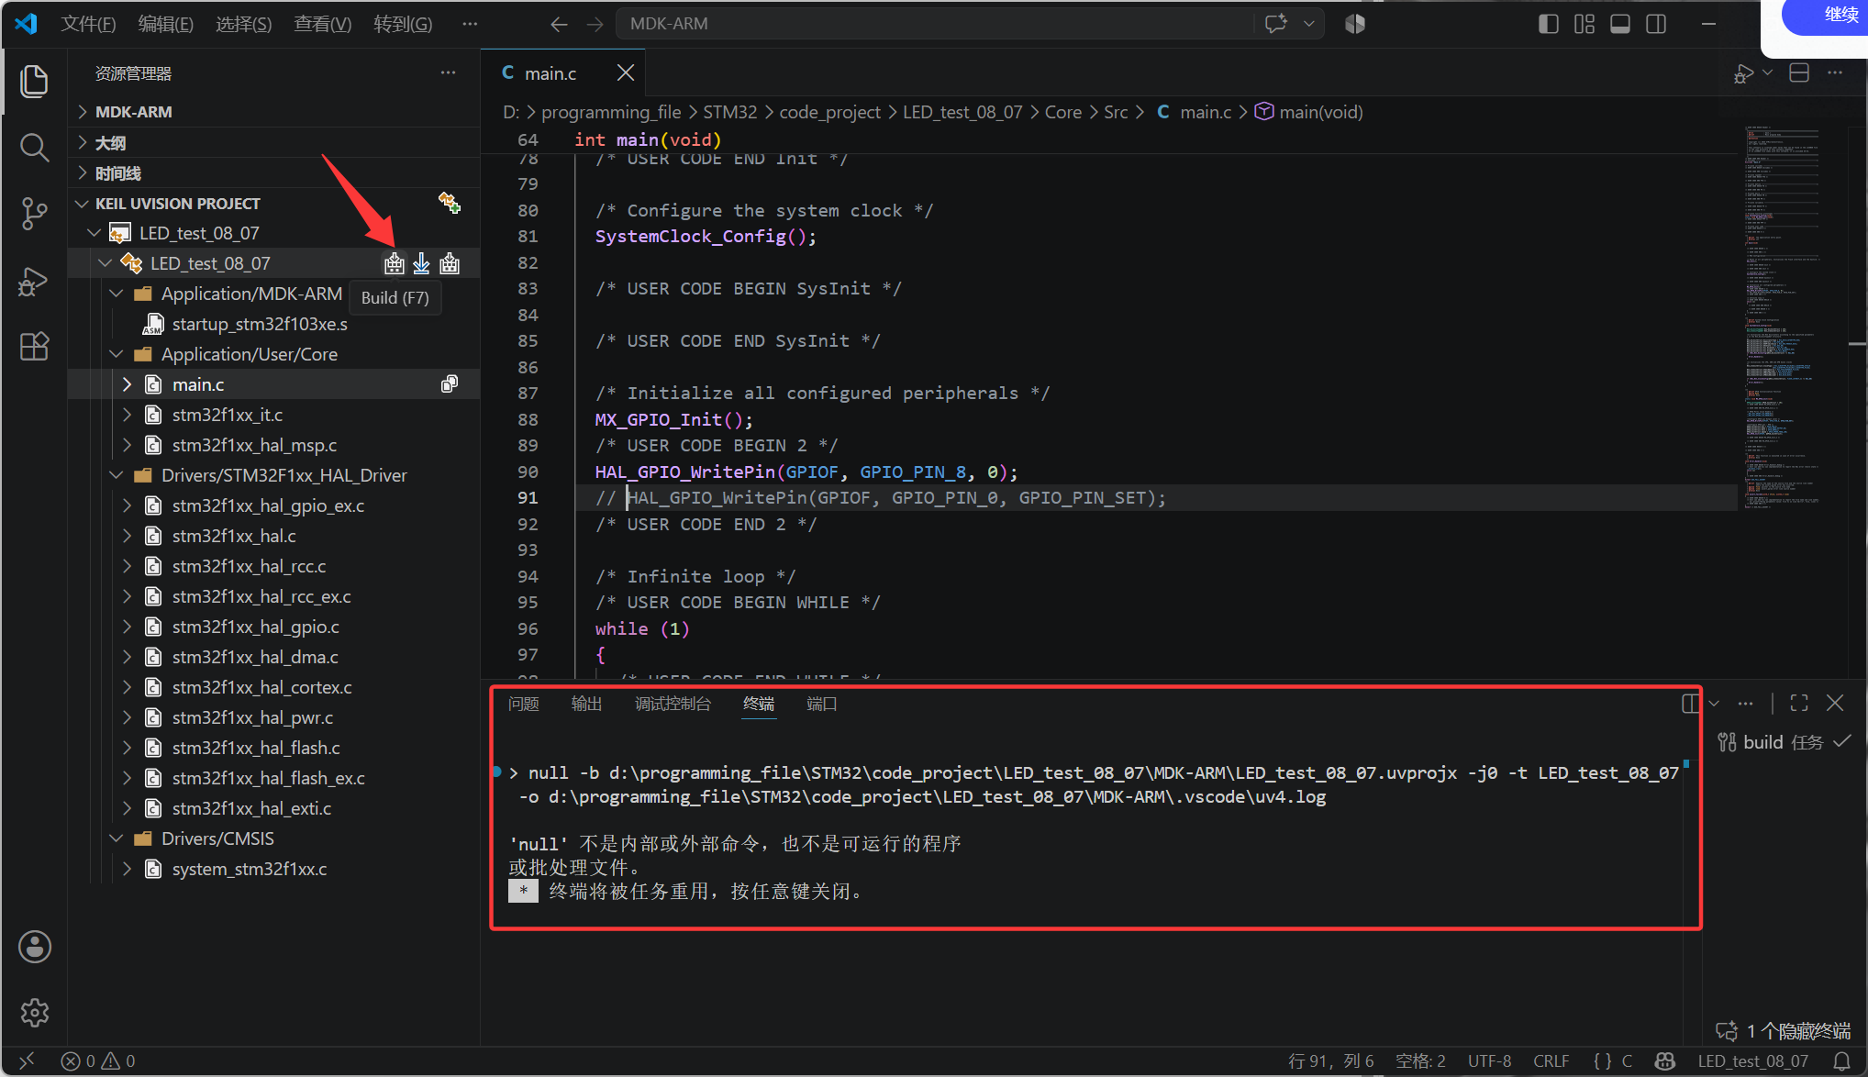Open startup_stm32f103xe.s file
This screenshot has width=1868, height=1077.
260,324
